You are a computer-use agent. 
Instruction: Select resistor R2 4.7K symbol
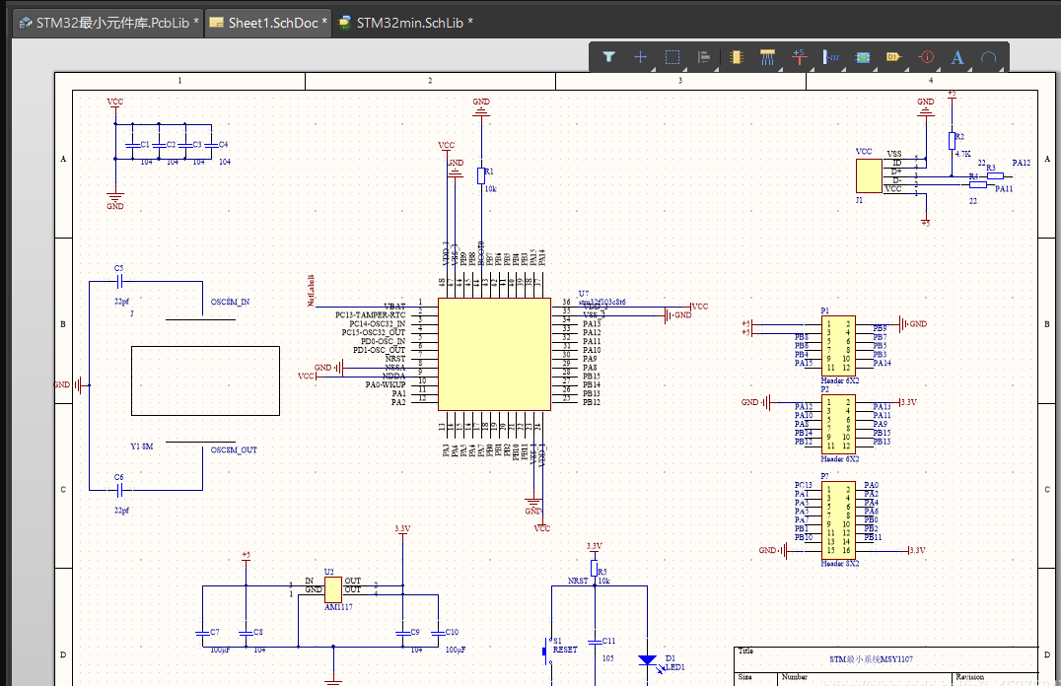(x=952, y=141)
